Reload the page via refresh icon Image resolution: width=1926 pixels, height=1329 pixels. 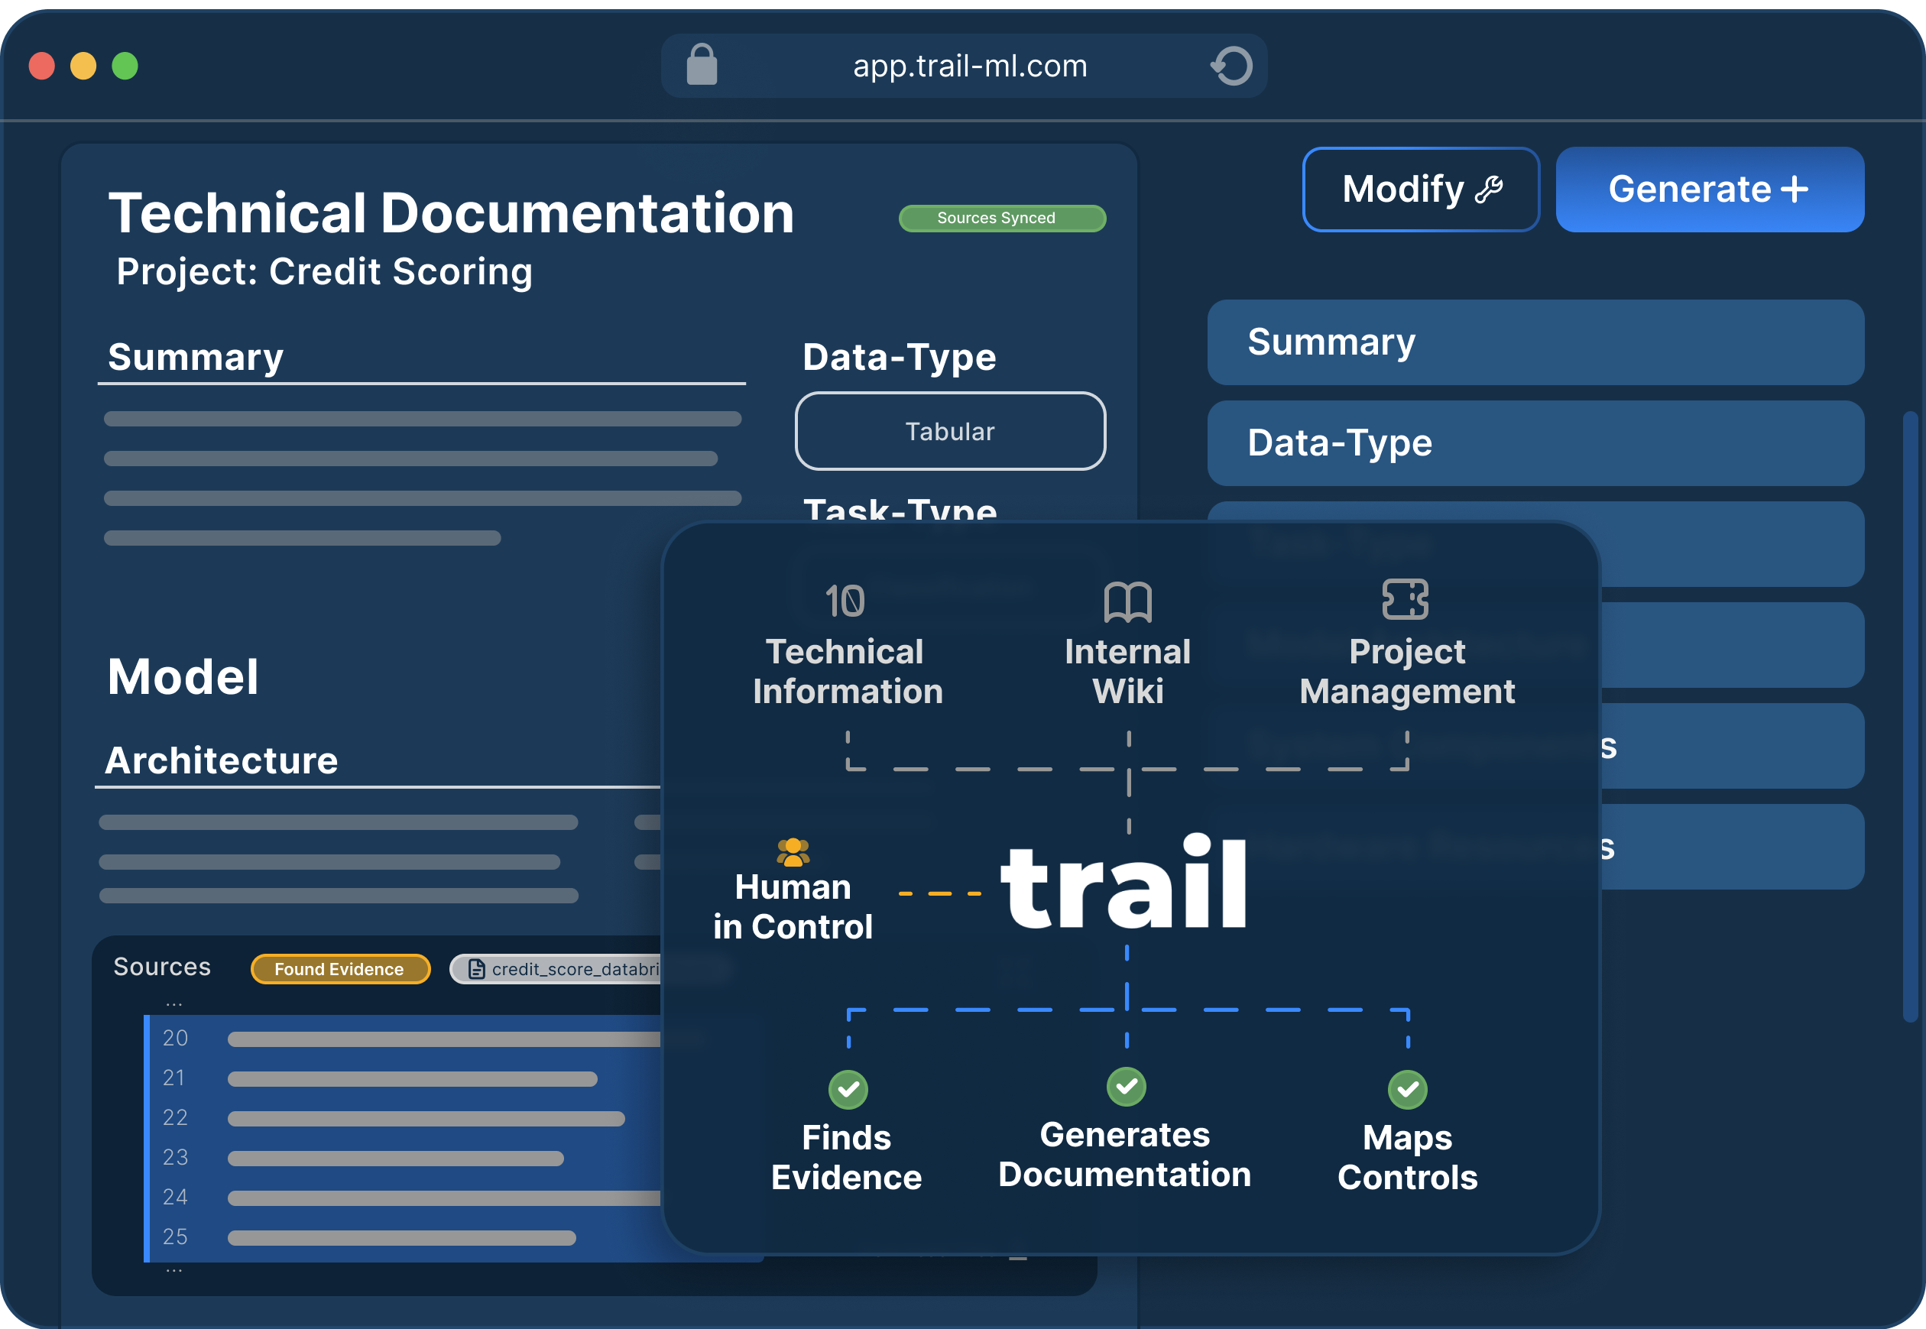1231,66
